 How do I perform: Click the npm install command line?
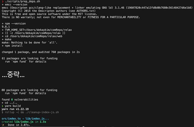(x=12, y=46)
